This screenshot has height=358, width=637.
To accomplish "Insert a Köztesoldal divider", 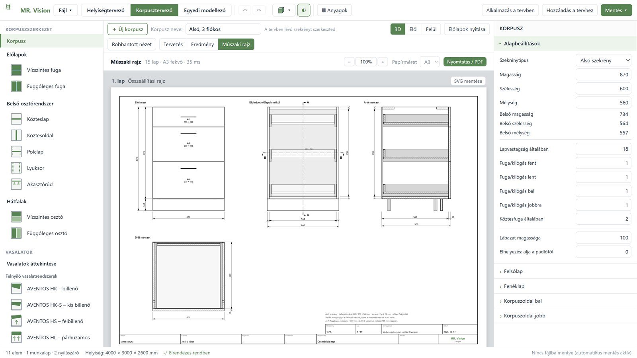I will coord(52,135).
